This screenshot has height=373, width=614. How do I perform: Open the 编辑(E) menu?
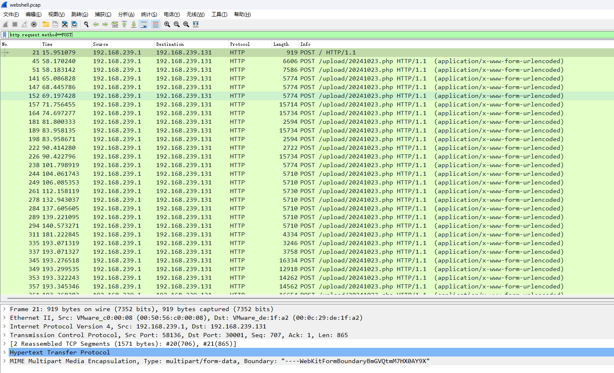pos(33,14)
